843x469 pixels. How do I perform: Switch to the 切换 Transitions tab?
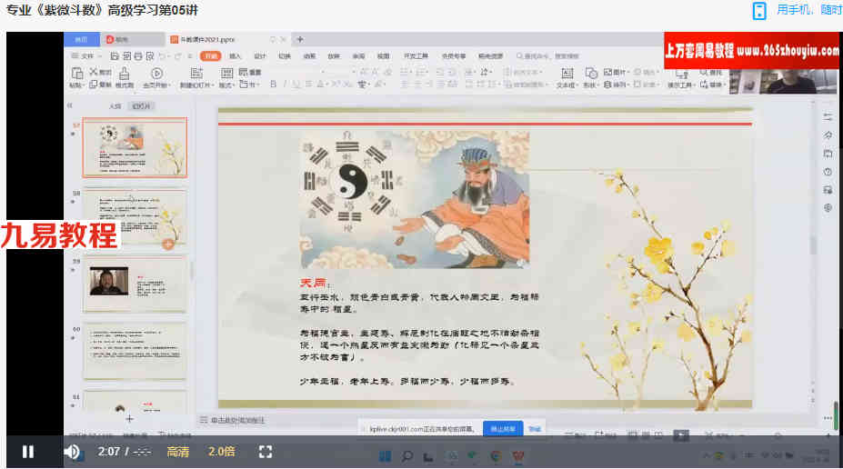[285, 55]
